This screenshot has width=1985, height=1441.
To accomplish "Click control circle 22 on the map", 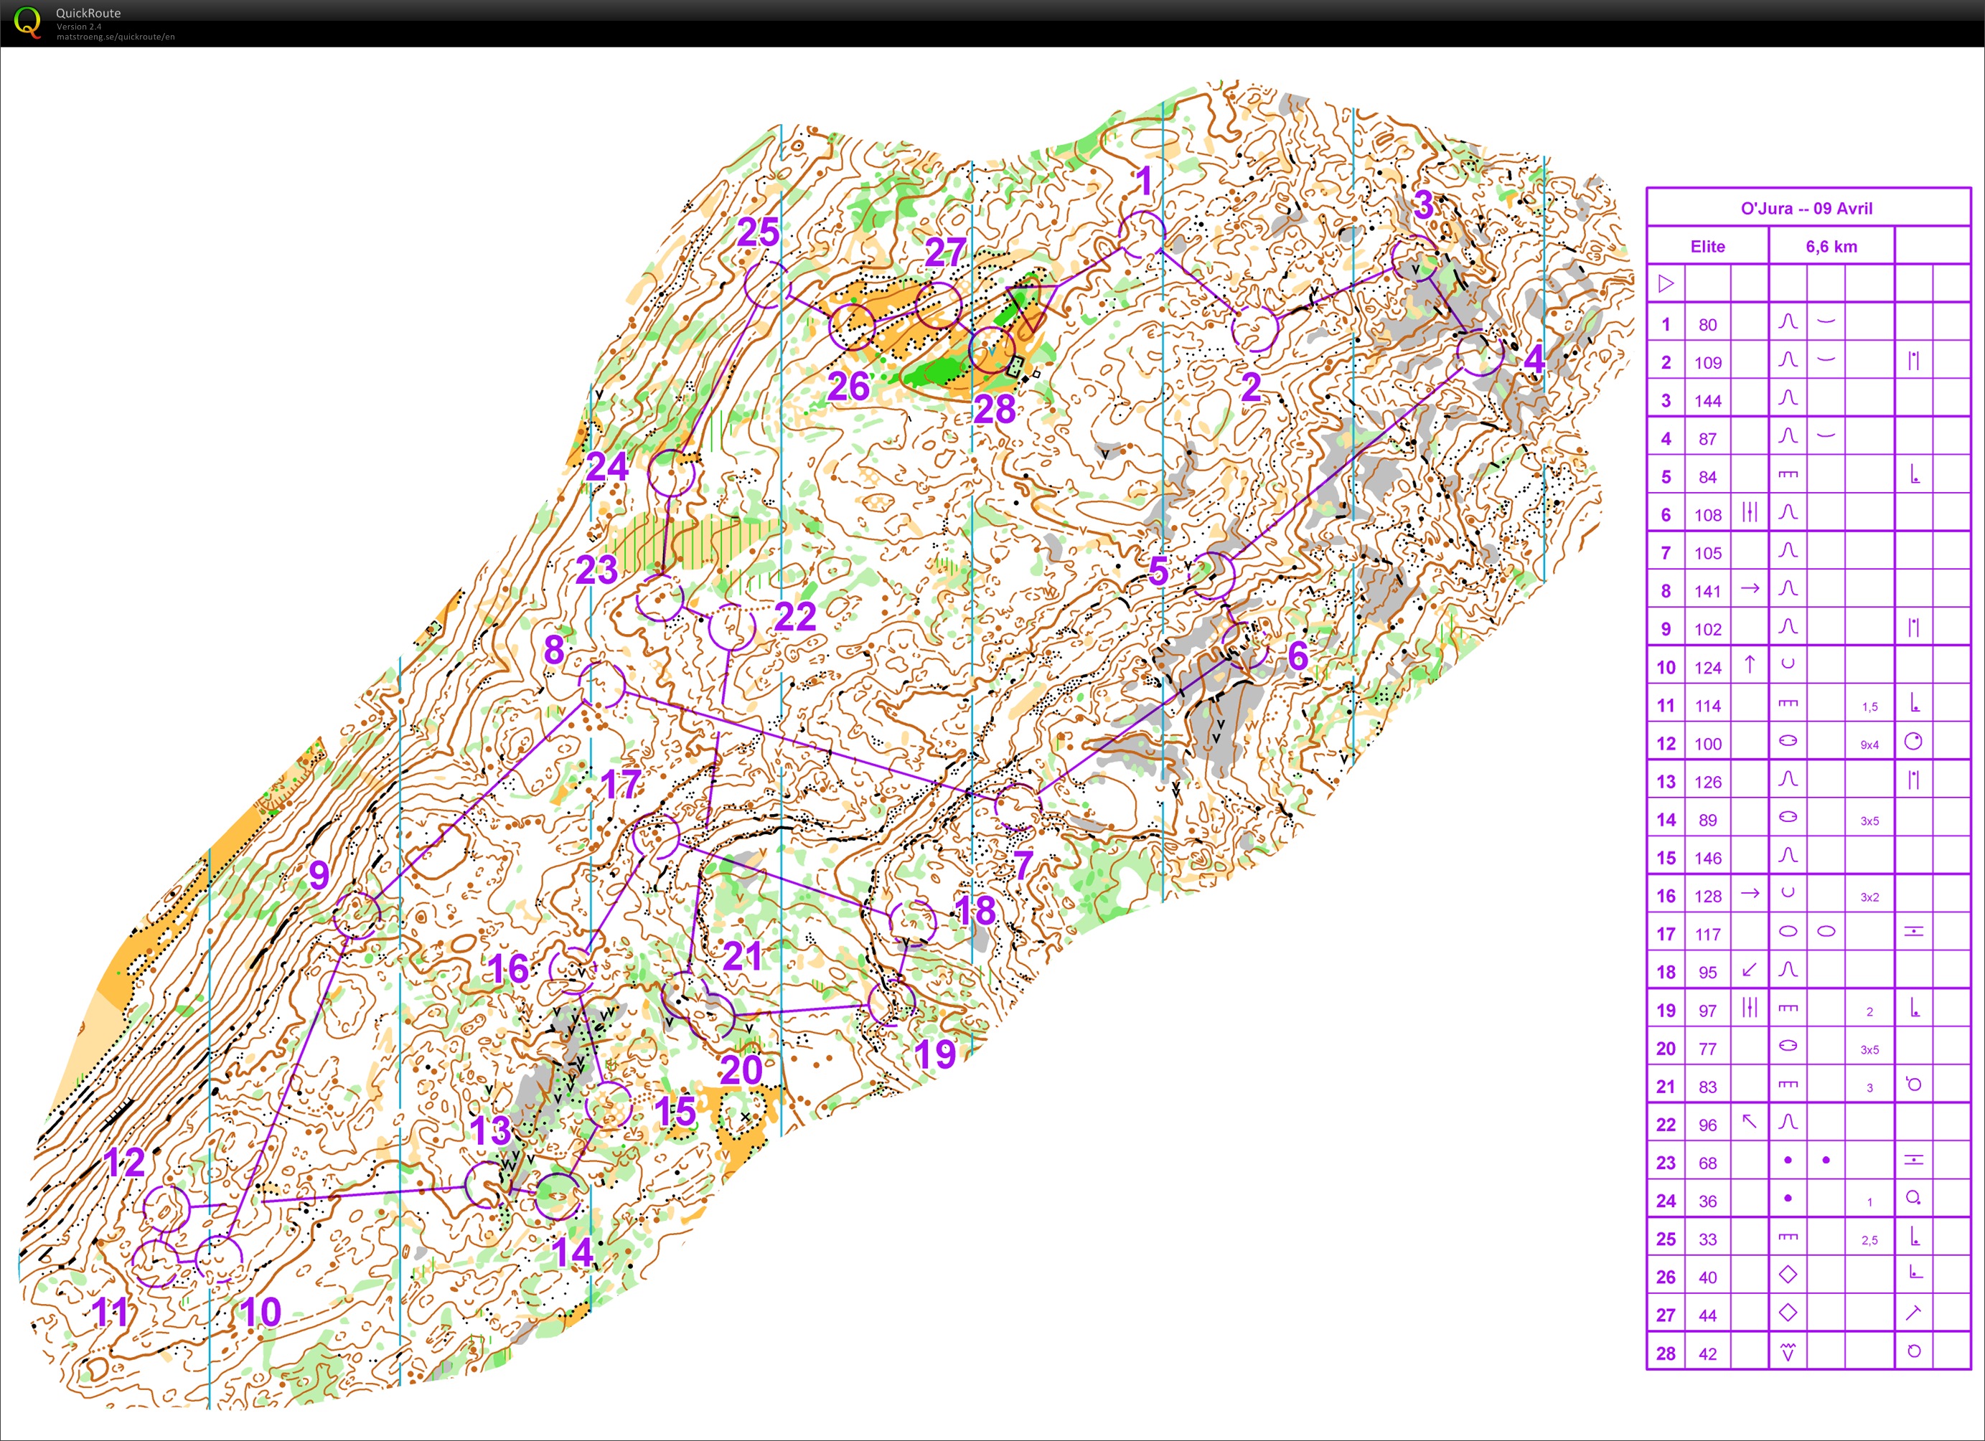I will tap(732, 628).
